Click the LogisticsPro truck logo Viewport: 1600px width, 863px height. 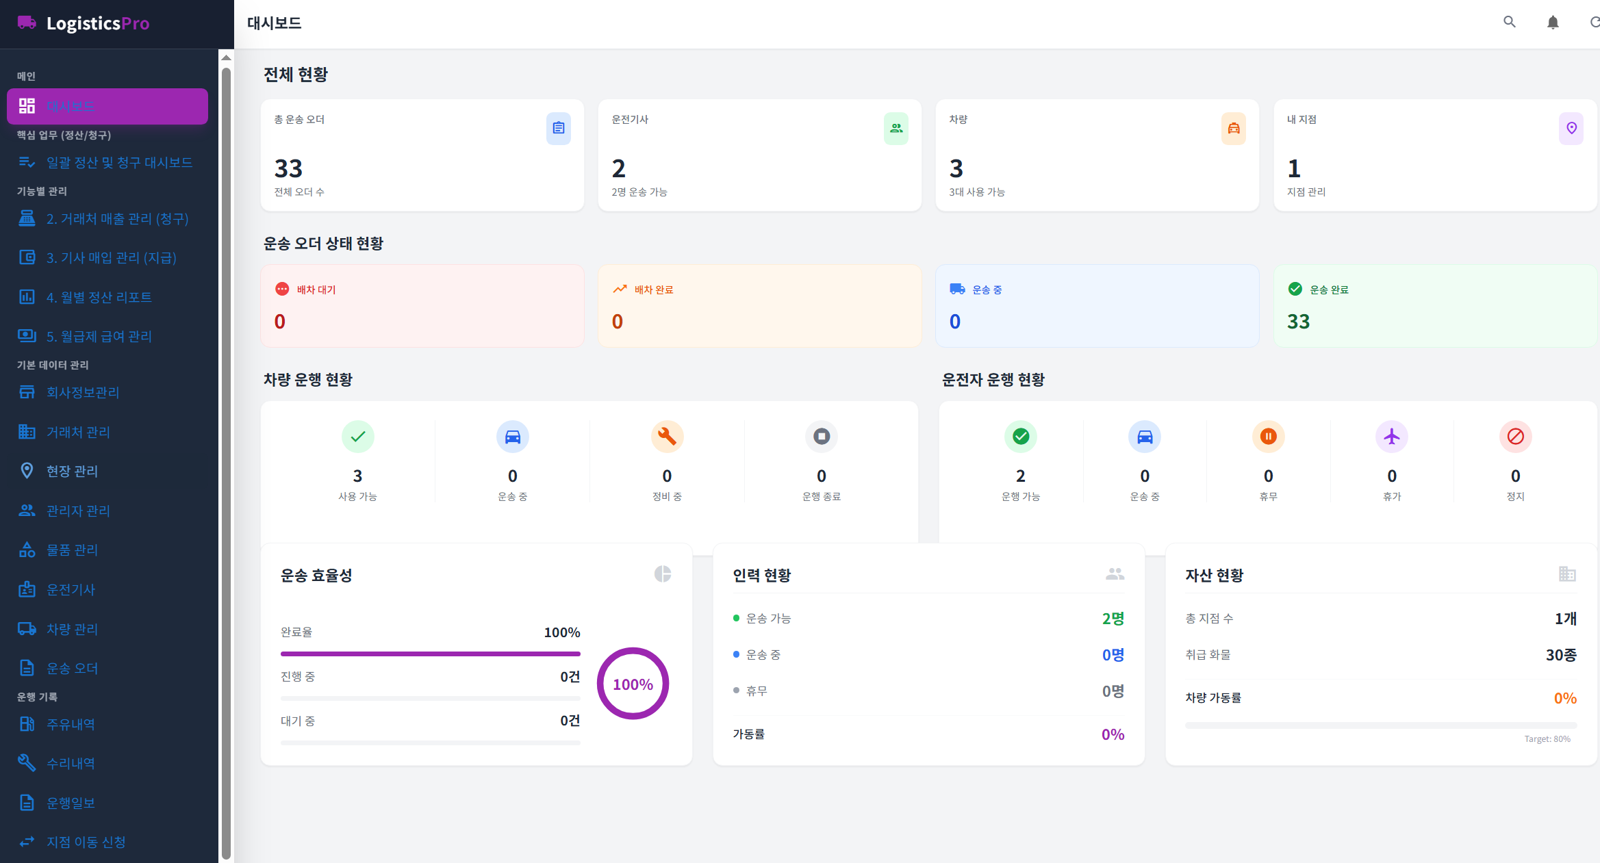point(27,23)
